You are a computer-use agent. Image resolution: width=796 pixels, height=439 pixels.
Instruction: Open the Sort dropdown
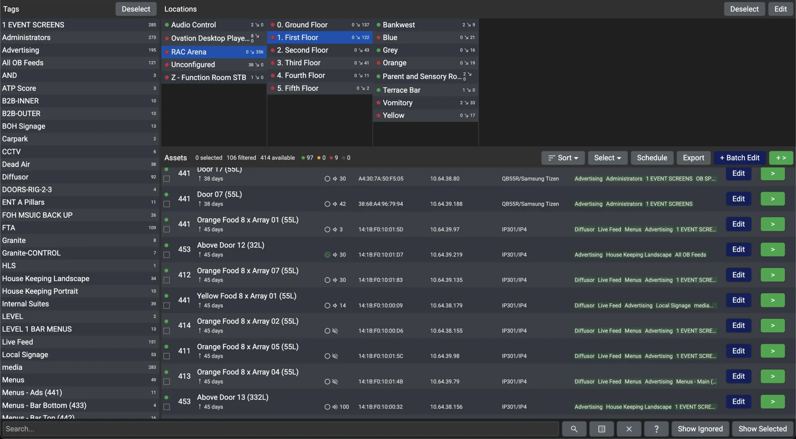click(x=563, y=158)
